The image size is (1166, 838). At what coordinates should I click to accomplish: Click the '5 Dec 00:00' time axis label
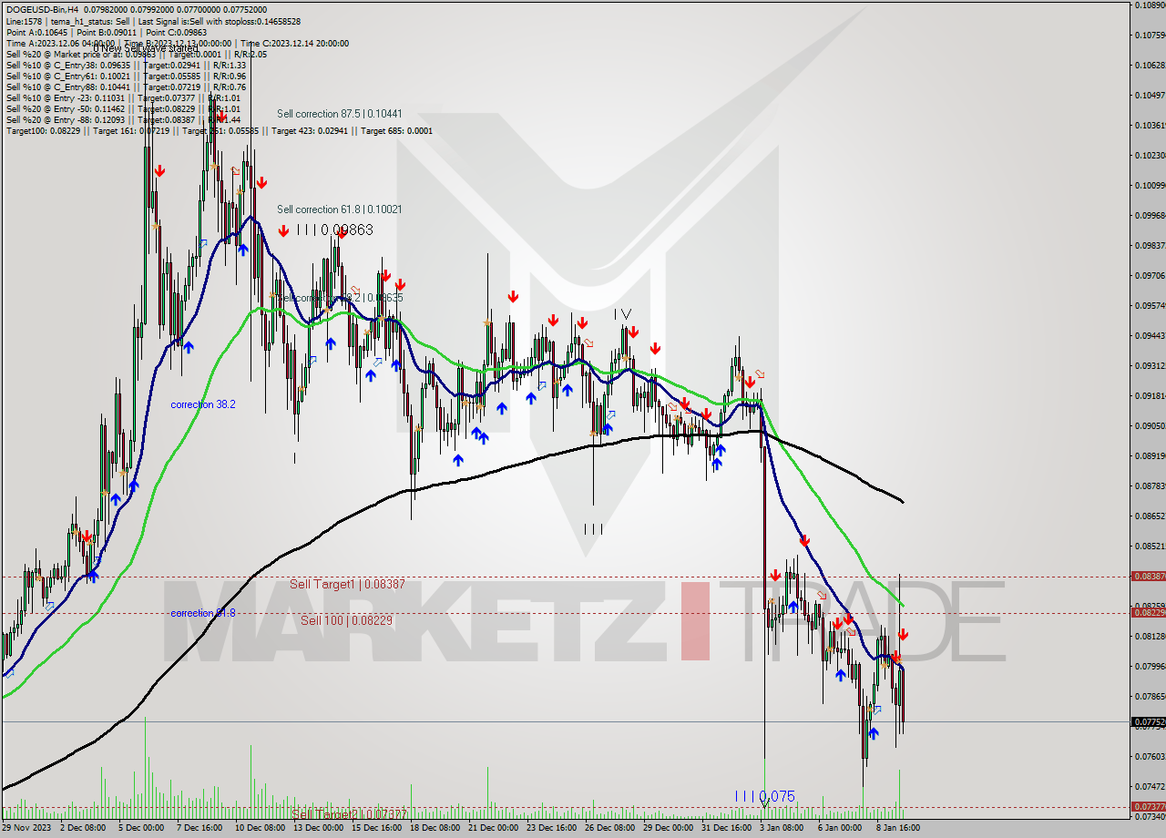[x=140, y=828]
